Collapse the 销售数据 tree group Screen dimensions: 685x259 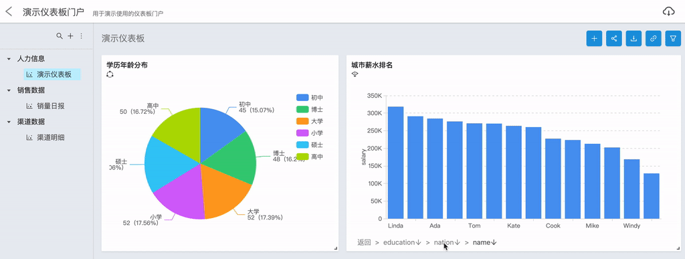9,90
